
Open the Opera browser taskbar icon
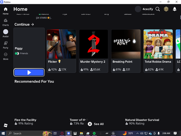coord(62,133)
